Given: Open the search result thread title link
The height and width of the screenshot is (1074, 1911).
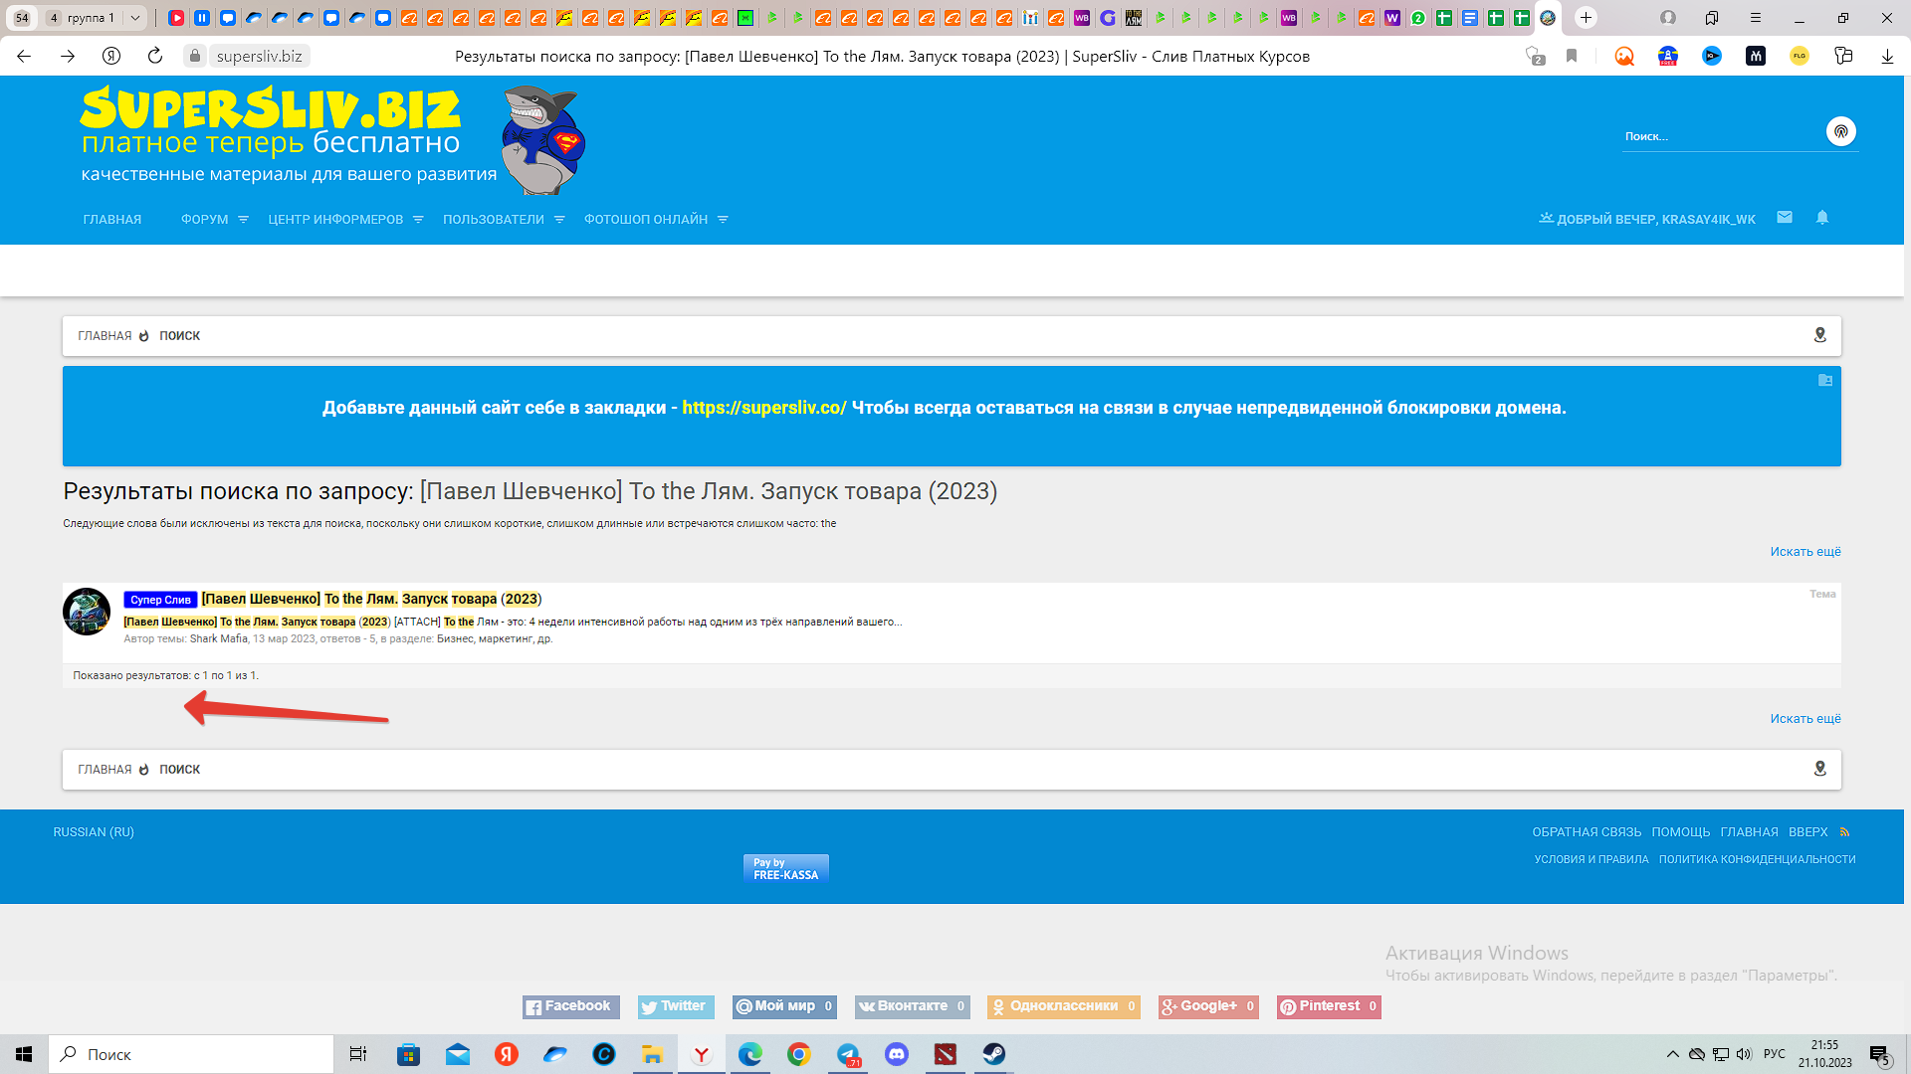Looking at the screenshot, I should pos(371,599).
